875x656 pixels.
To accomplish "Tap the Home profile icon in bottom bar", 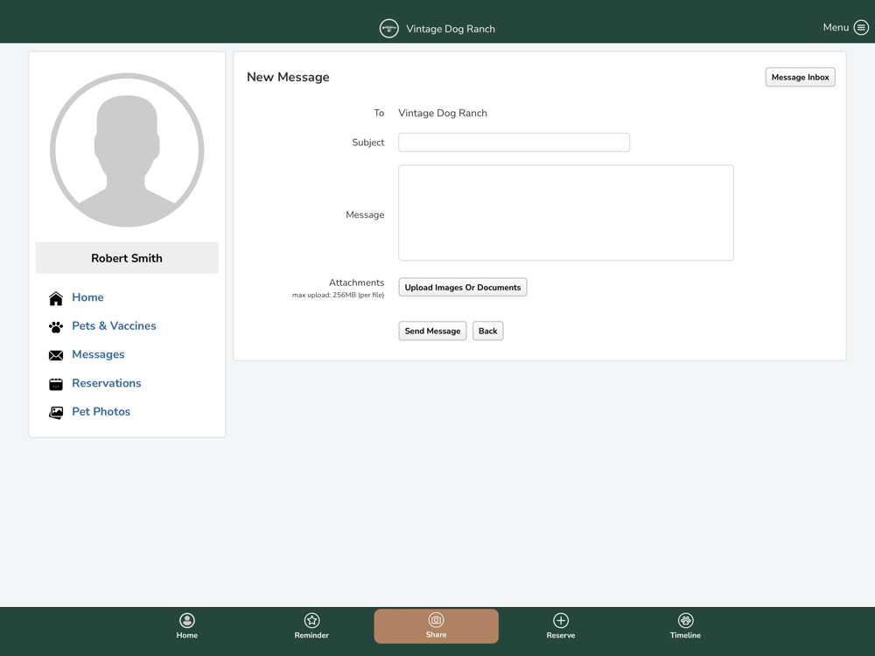I will point(187,620).
